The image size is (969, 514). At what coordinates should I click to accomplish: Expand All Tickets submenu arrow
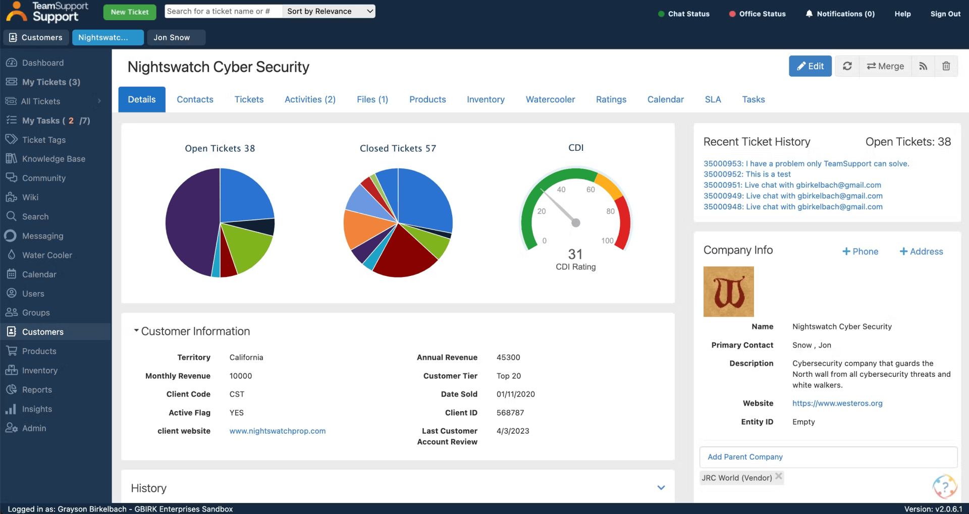(x=99, y=101)
